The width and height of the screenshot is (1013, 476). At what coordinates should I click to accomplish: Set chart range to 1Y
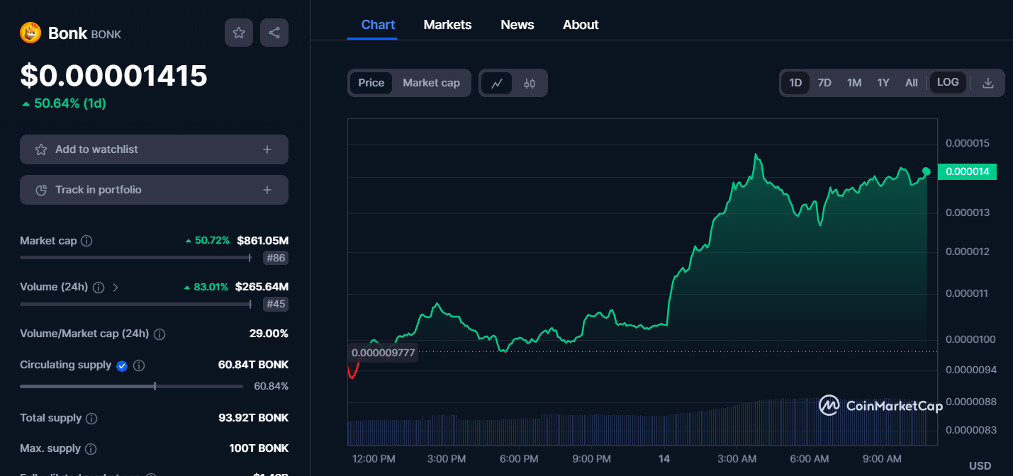tap(883, 83)
